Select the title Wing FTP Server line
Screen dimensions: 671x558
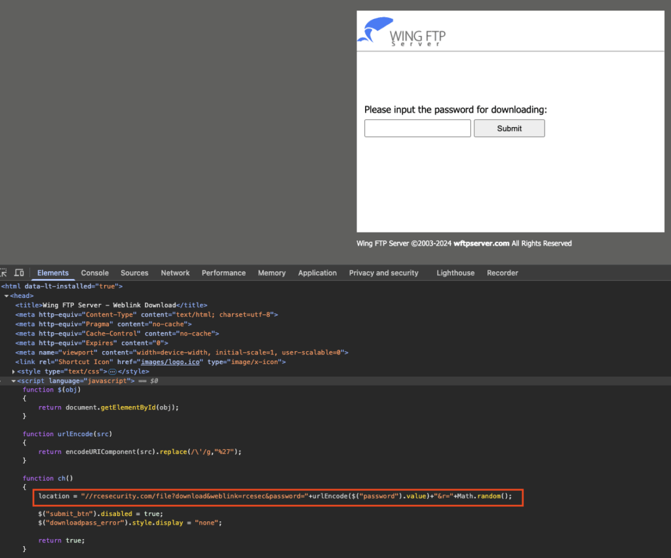(111, 305)
